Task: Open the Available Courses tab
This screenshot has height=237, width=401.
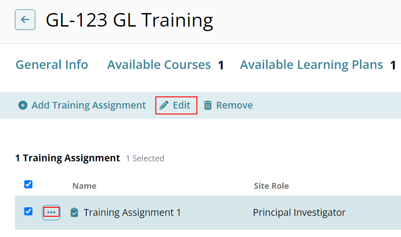Action: [x=159, y=65]
